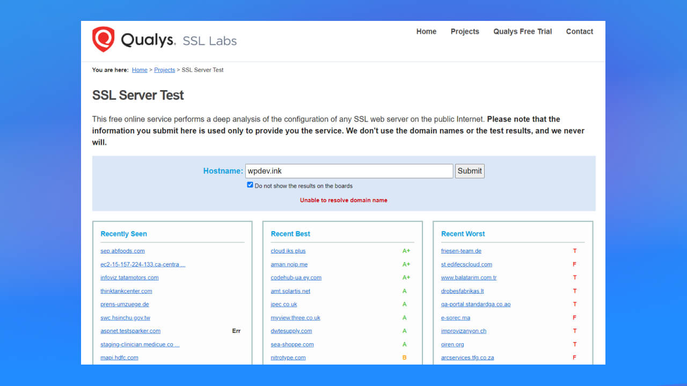Open friesen-team.de in Recent Worst
Screen dimensions: 687x386
[461, 251]
